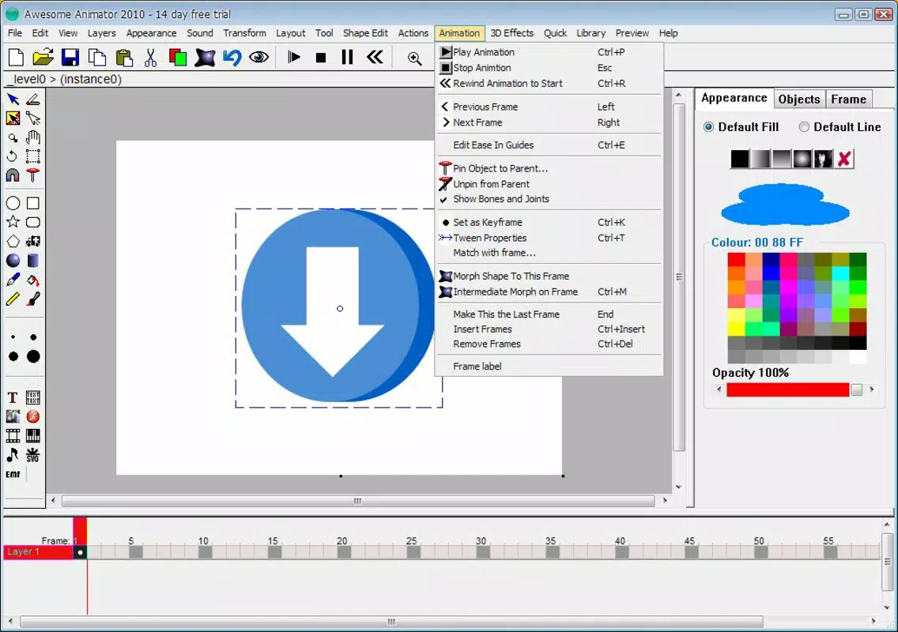Image resolution: width=898 pixels, height=632 pixels.
Task: Select the Star shape tool
Action: tap(13, 222)
